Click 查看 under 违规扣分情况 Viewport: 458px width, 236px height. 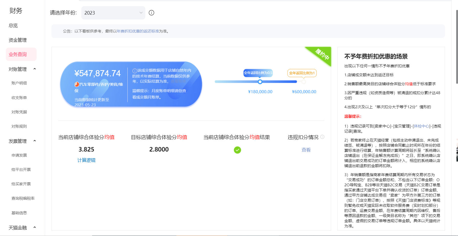(306, 150)
